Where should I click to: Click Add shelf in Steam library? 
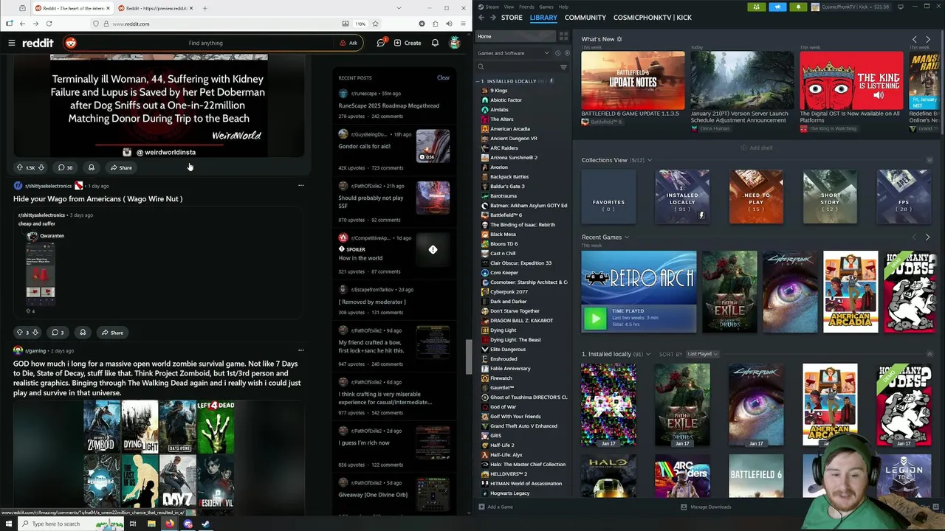click(757, 147)
